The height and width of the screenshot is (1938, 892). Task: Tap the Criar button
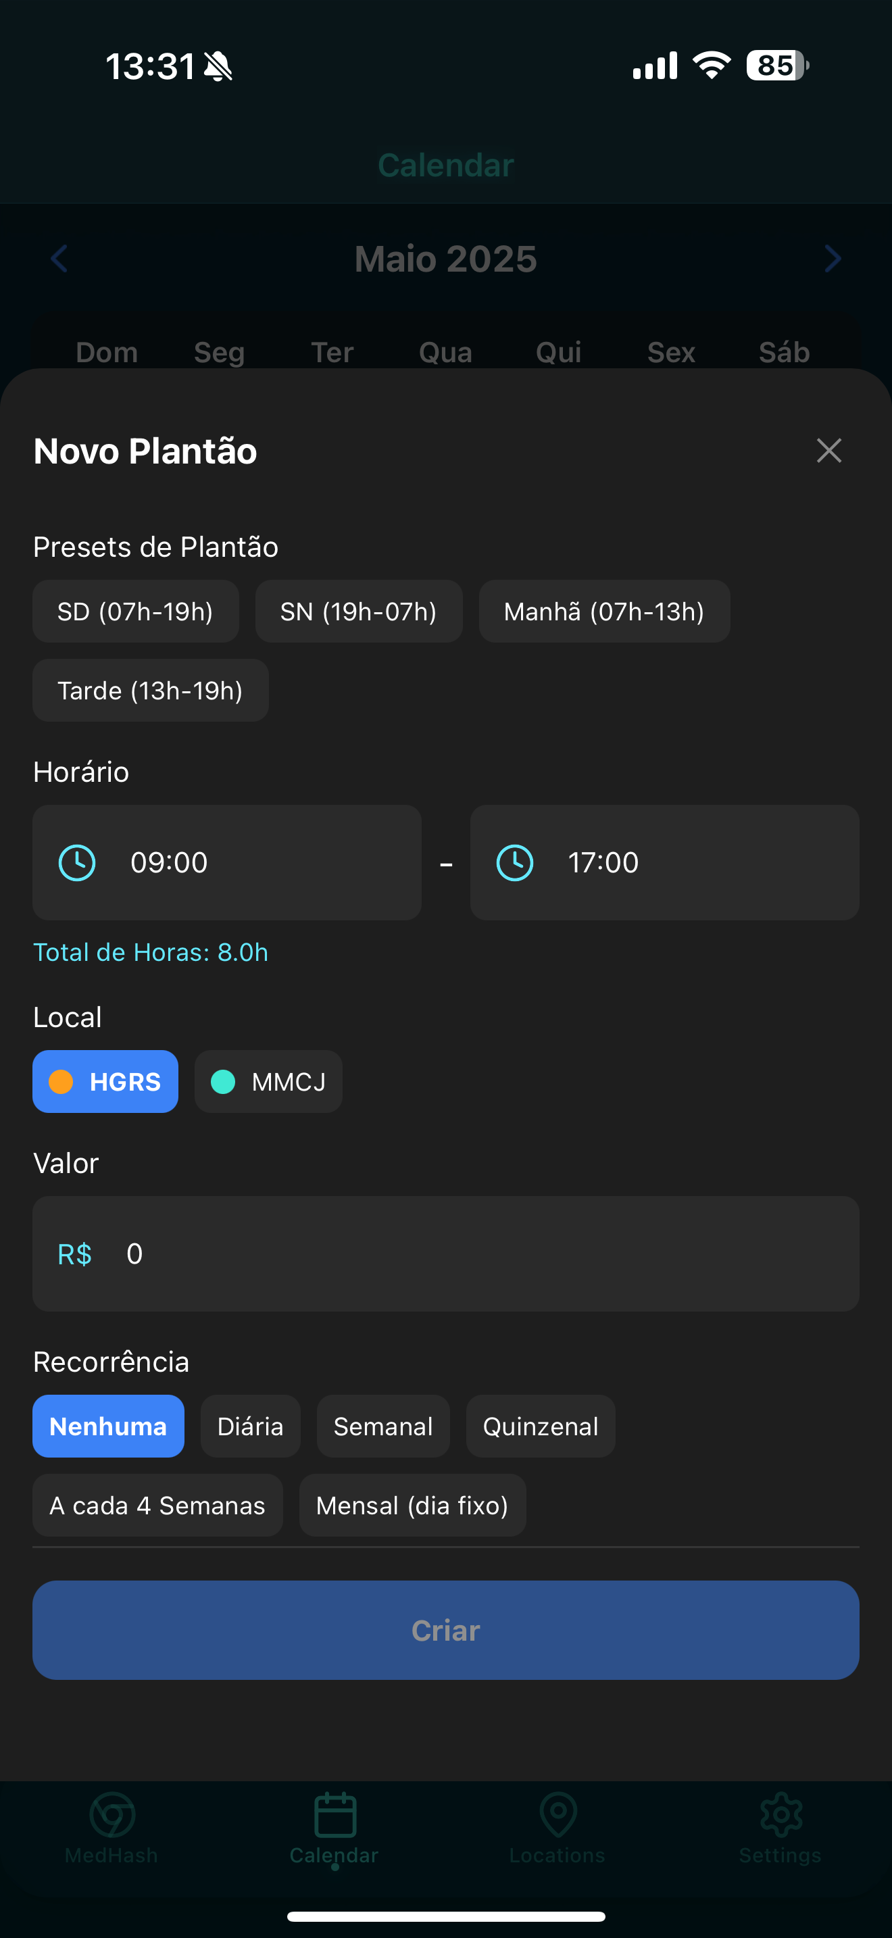click(x=446, y=1631)
